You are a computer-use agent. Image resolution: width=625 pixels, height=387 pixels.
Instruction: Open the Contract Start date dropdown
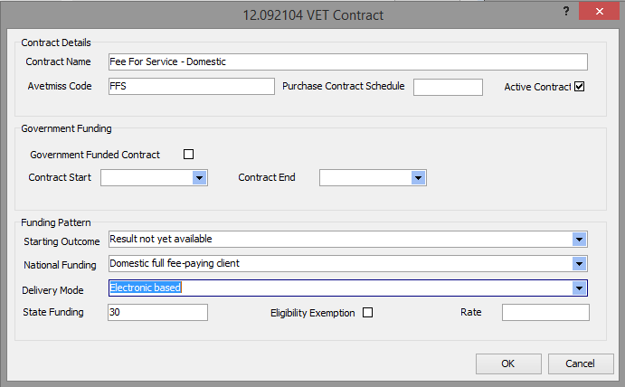pos(199,178)
